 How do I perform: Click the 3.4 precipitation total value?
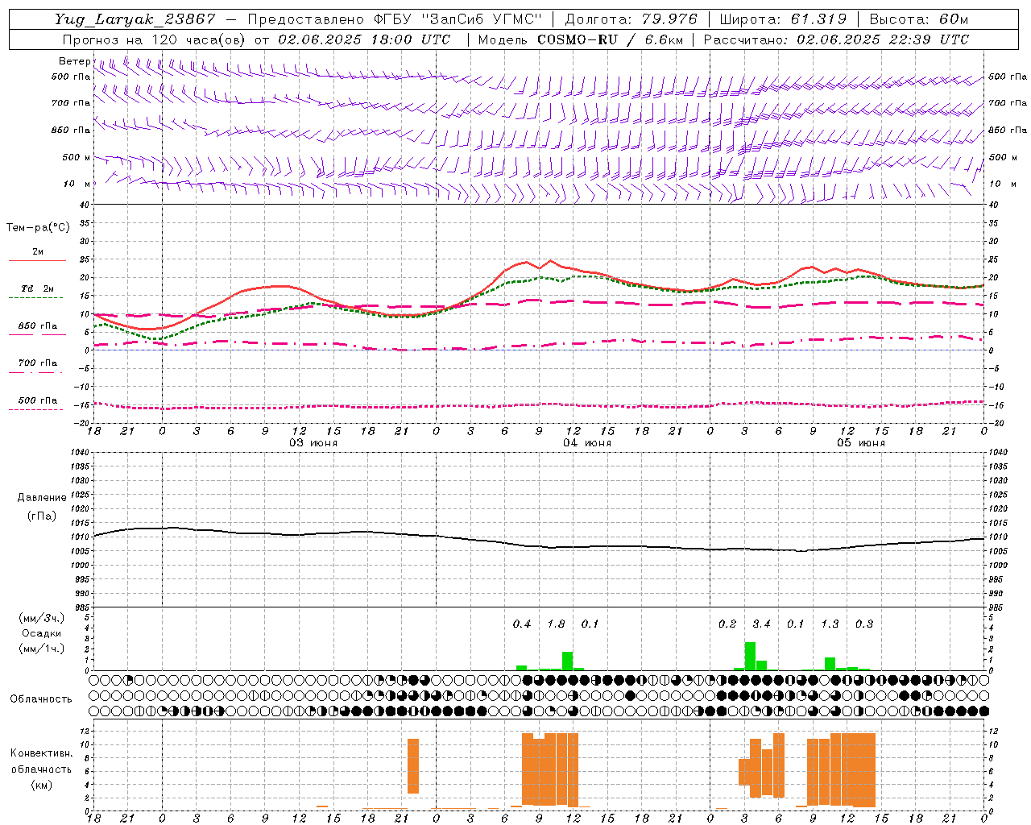(761, 624)
